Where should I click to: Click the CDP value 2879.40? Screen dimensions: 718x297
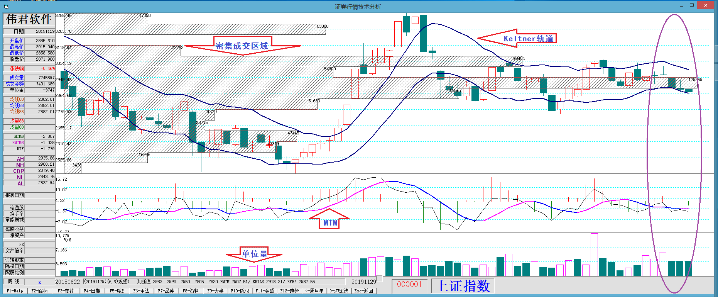click(46, 170)
